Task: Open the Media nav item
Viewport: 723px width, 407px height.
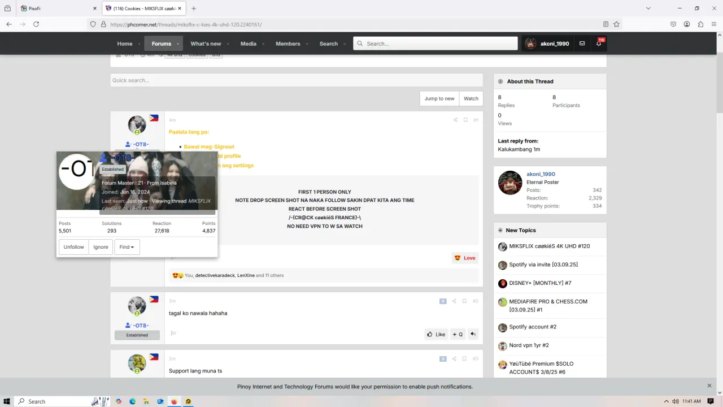Action: click(x=248, y=44)
